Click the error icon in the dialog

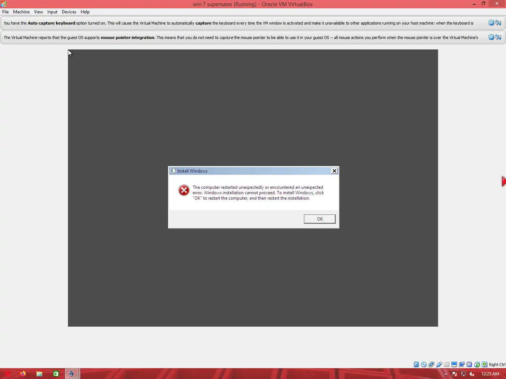pyautogui.click(x=184, y=190)
